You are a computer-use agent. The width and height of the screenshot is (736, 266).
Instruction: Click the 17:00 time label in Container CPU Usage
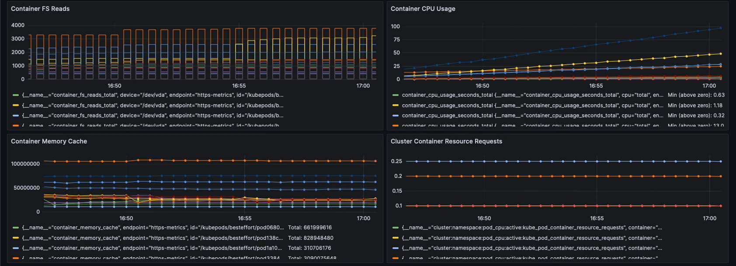tap(709, 86)
